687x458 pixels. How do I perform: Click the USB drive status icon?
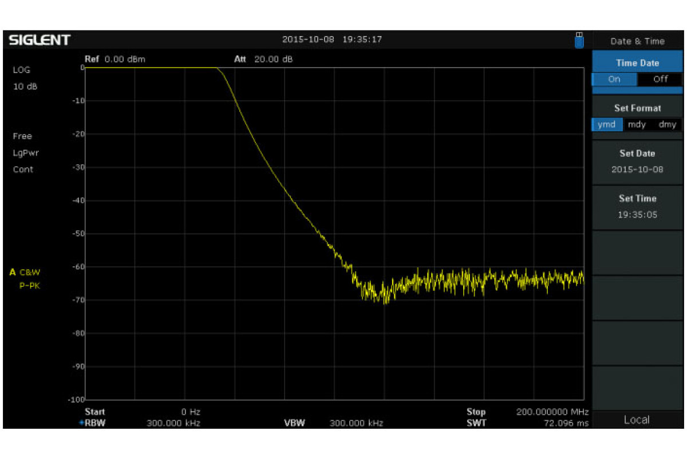[x=579, y=40]
